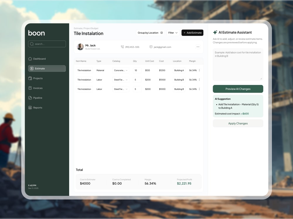
Task: Click the Reports chart icon
Action: pyautogui.click(x=30, y=108)
